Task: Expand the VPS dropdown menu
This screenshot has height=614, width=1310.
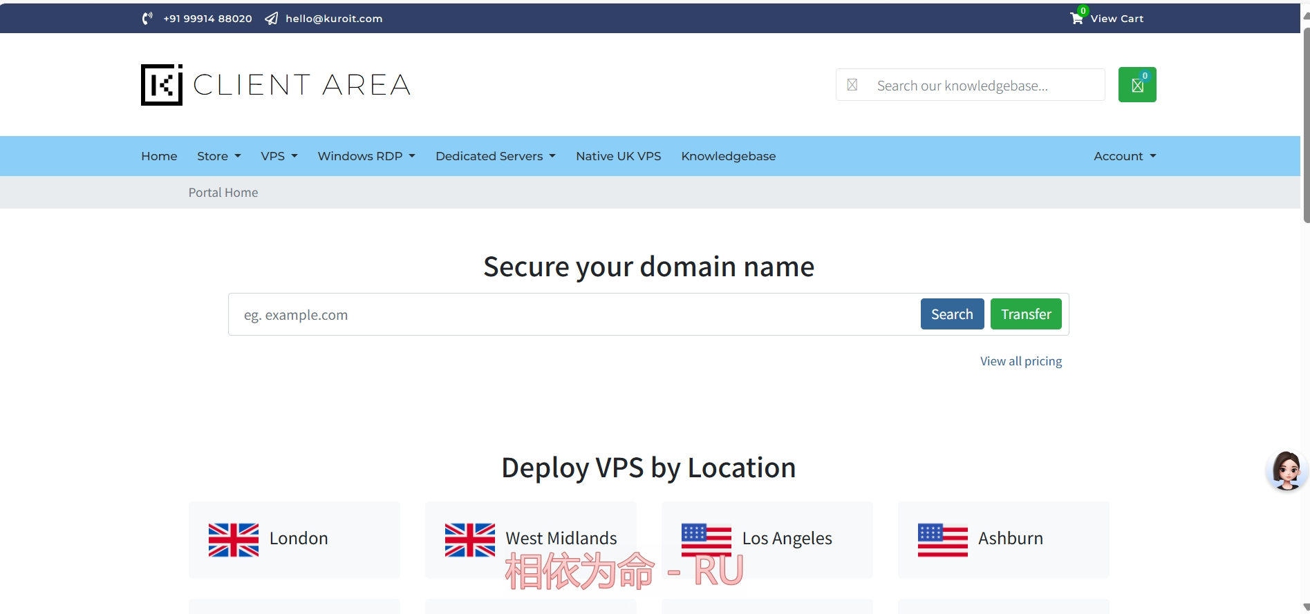Action: click(x=279, y=156)
